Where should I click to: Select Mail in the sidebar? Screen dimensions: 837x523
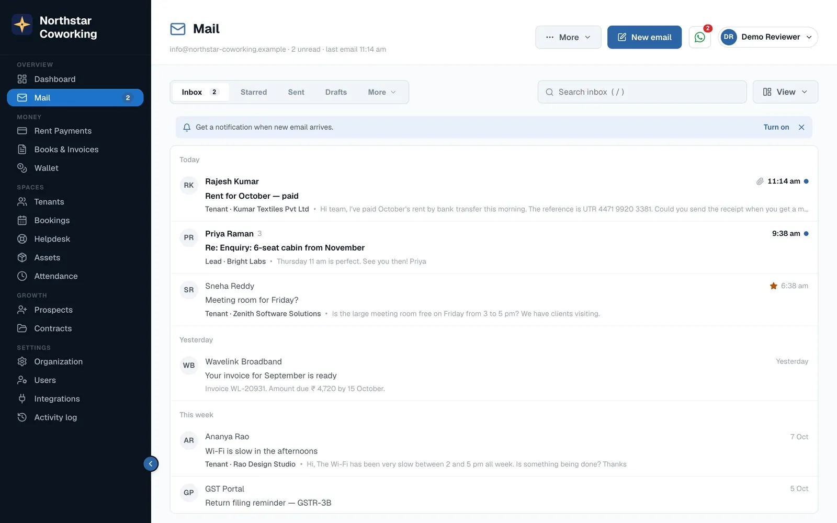click(75, 98)
